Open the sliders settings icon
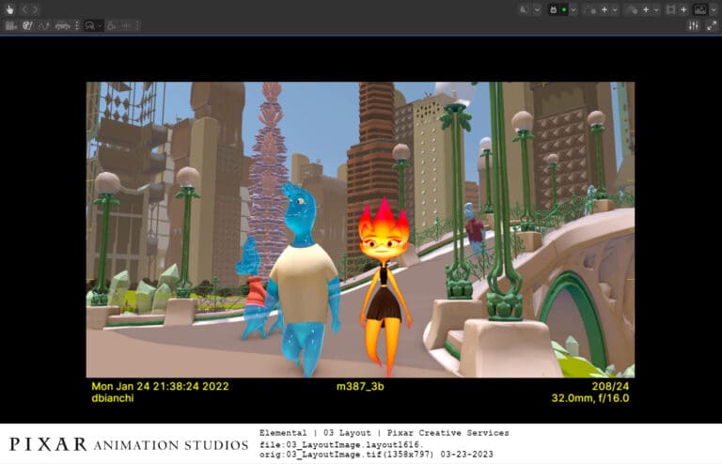 coord(694,25)
